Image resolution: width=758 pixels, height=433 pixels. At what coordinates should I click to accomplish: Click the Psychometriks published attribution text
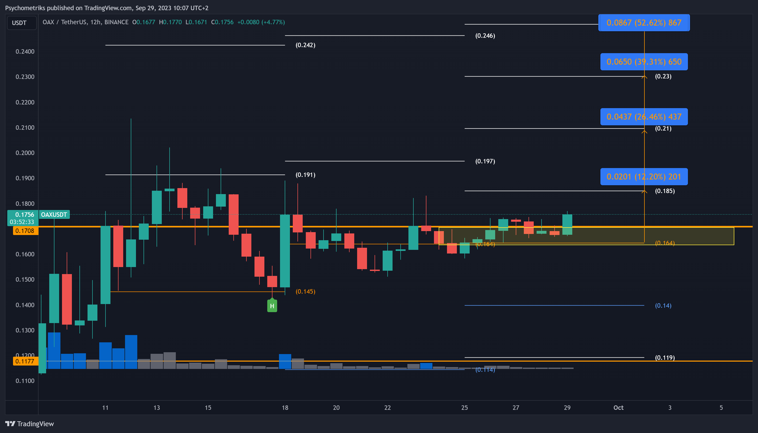[x=107, y=8]
